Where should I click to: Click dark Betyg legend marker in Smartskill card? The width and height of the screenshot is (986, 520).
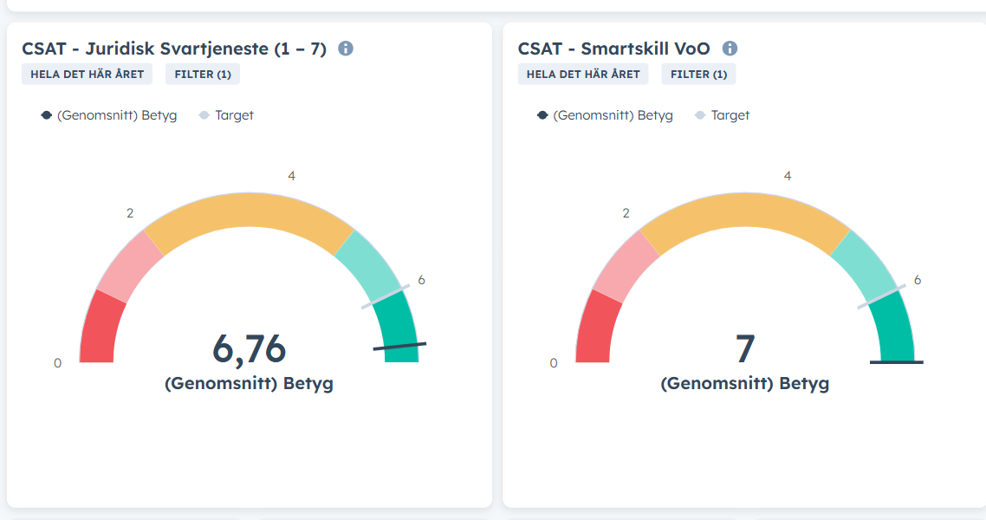click(x=542, y=115)
